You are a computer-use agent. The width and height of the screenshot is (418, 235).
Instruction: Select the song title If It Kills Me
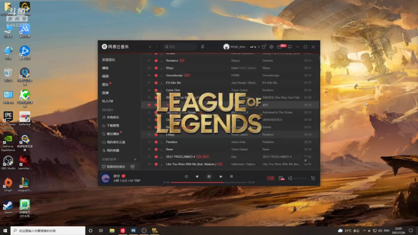click(x=173, y=83)
